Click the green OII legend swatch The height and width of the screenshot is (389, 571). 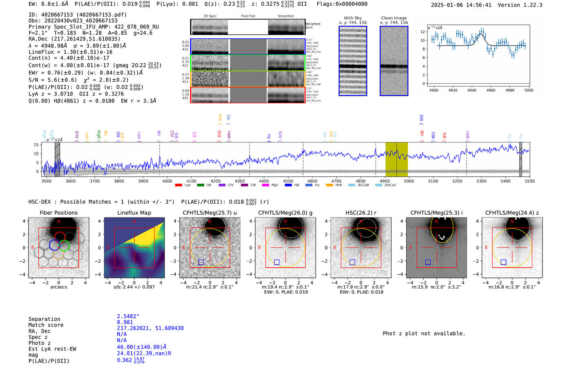(x=200, y=185)
